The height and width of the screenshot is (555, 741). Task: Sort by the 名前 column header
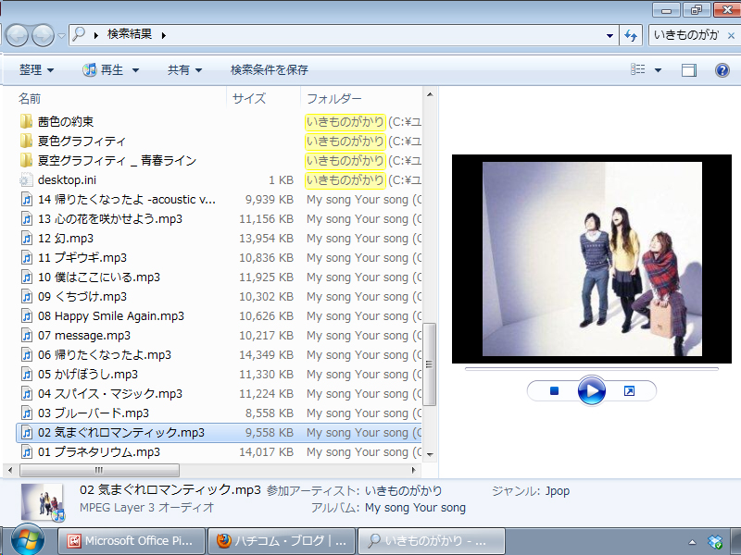pyautogui.click(x=30, y=99)
